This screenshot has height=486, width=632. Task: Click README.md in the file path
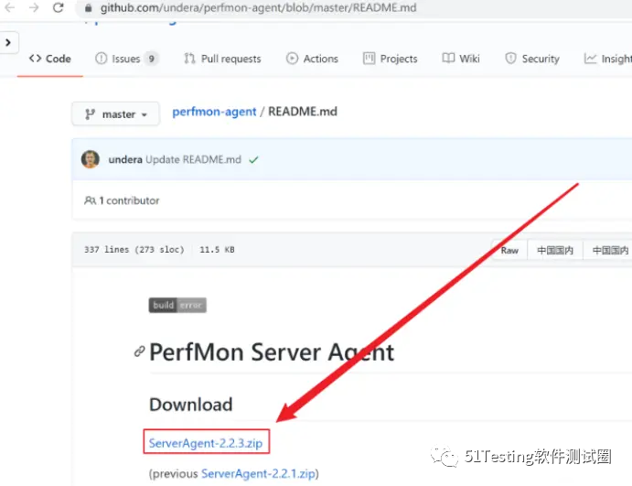pyautogui.click(x=303, y=112)
